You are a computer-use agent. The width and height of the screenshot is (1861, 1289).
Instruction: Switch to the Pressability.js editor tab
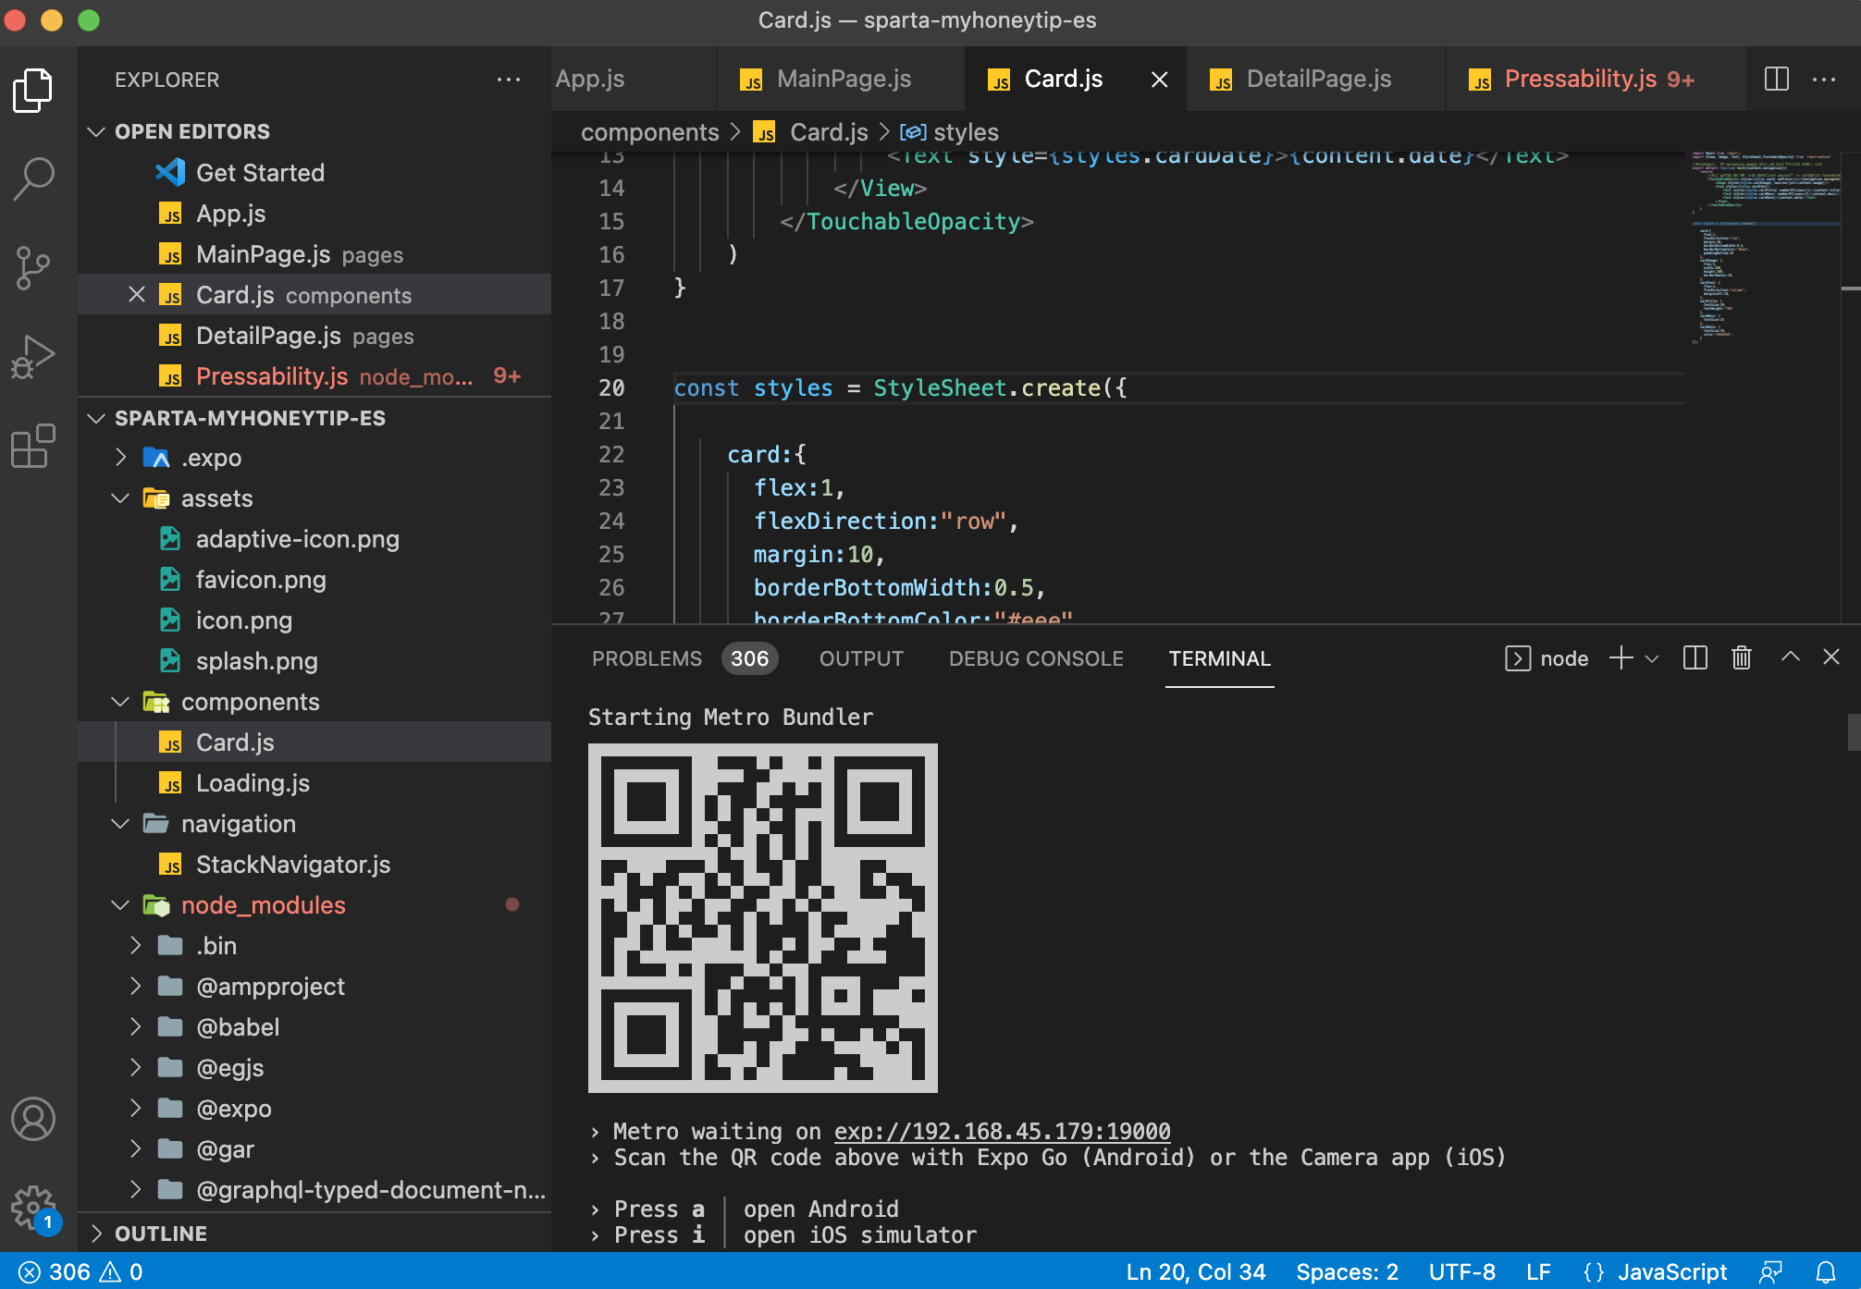click(x=1595, y=79)
